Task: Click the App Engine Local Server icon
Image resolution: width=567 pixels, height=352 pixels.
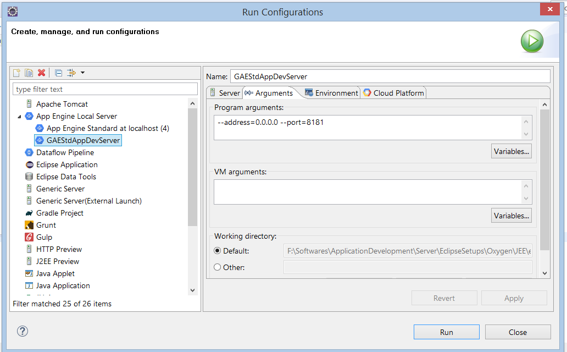Action: [x=29, y=116]
